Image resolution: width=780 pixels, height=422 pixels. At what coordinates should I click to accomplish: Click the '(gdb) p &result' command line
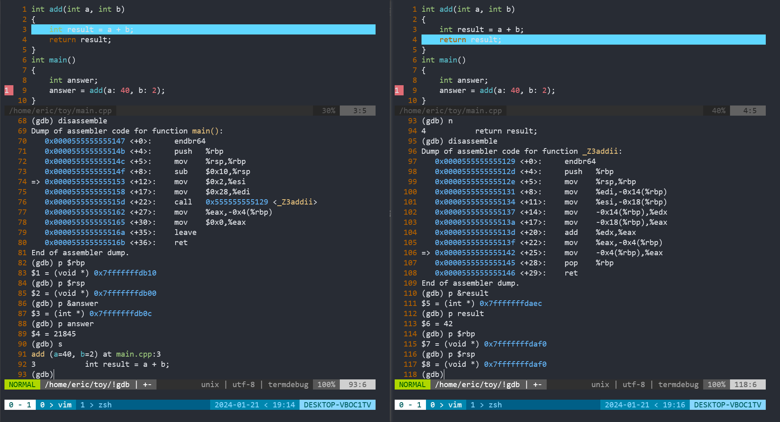point(455,293)
